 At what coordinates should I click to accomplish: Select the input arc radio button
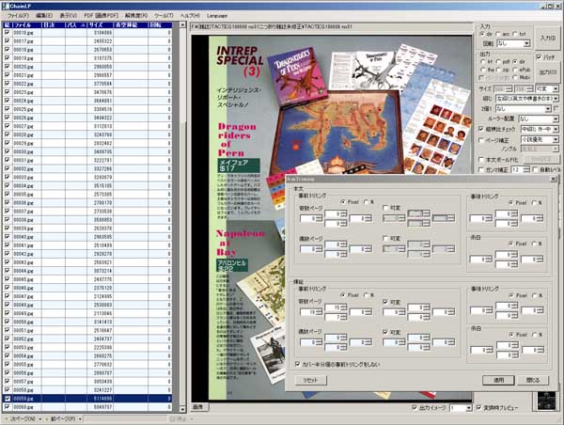[x=498, y=34]
